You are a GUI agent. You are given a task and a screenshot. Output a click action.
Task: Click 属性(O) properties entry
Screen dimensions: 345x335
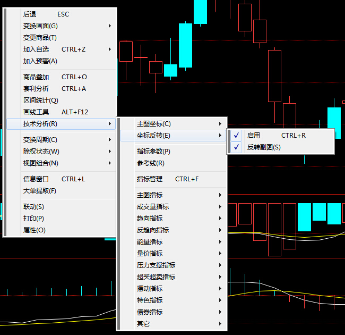tap(34, 230)
